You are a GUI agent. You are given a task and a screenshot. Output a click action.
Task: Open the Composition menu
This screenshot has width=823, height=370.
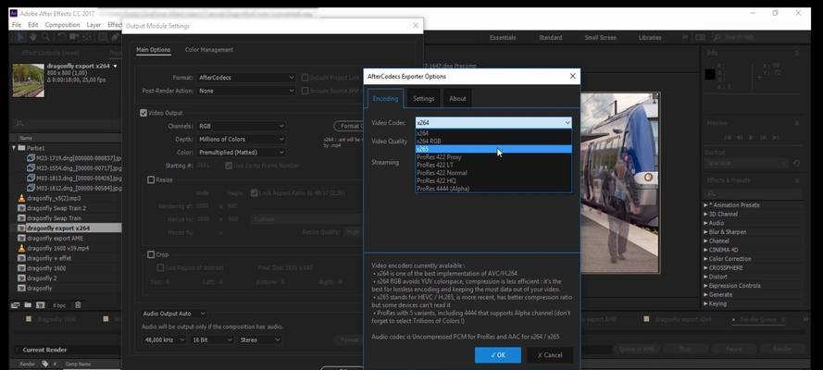tap(62, 25)
